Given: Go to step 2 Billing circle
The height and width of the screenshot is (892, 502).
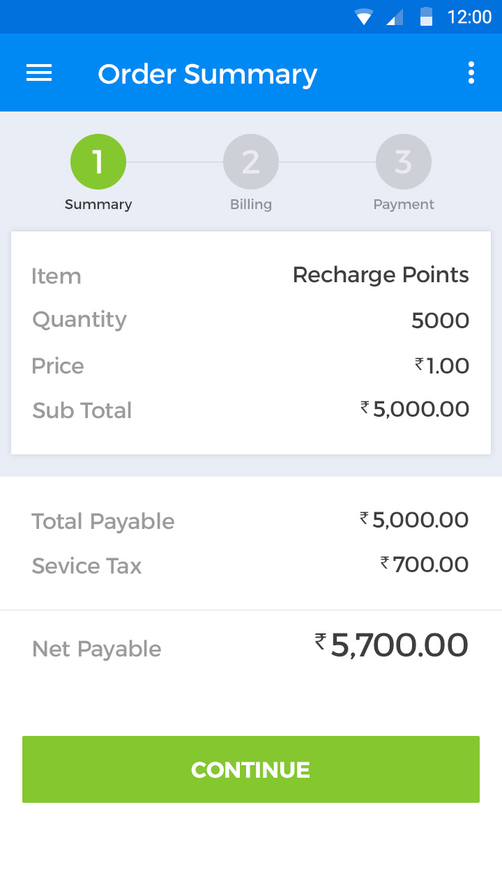Looking at the screenshot, I should (251, 162).
